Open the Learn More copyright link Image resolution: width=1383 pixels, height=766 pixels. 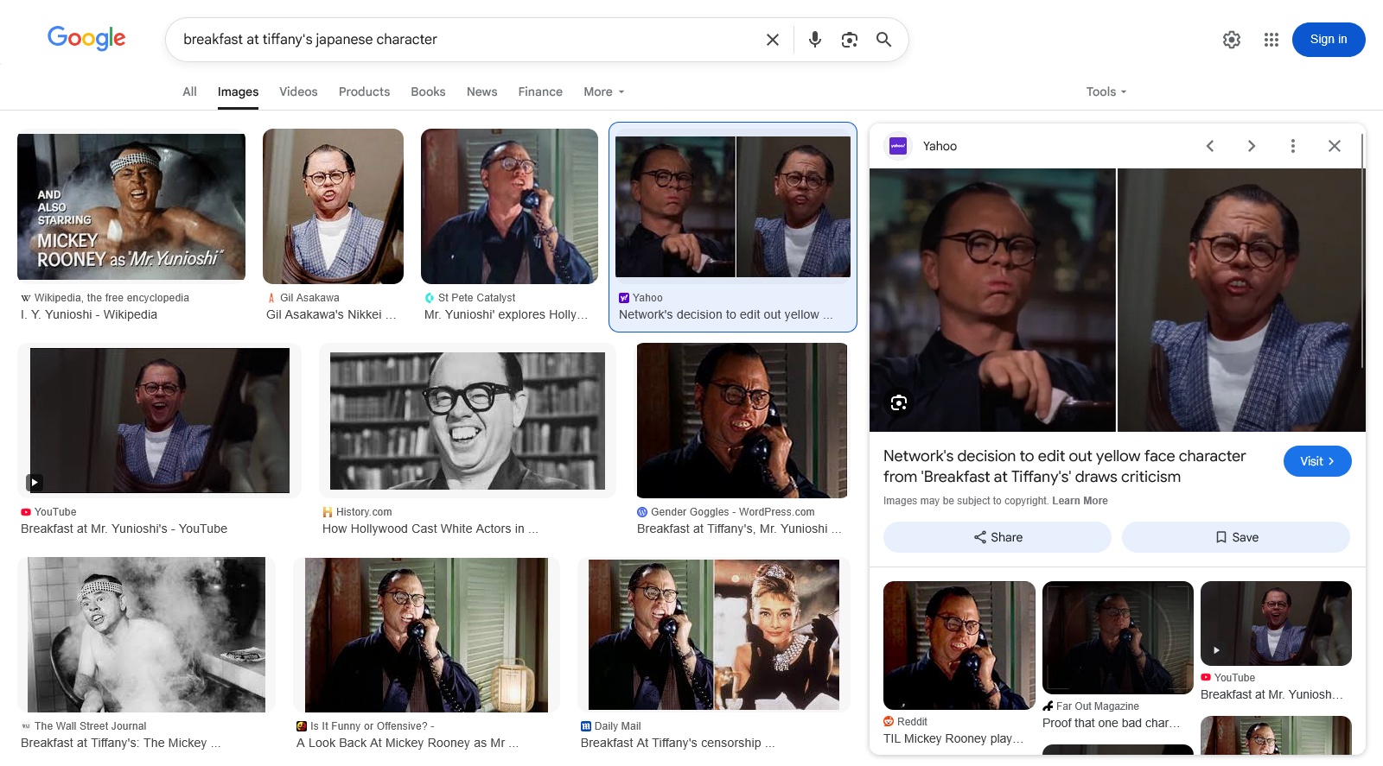pyautogui.click(x=1080, y=501)
